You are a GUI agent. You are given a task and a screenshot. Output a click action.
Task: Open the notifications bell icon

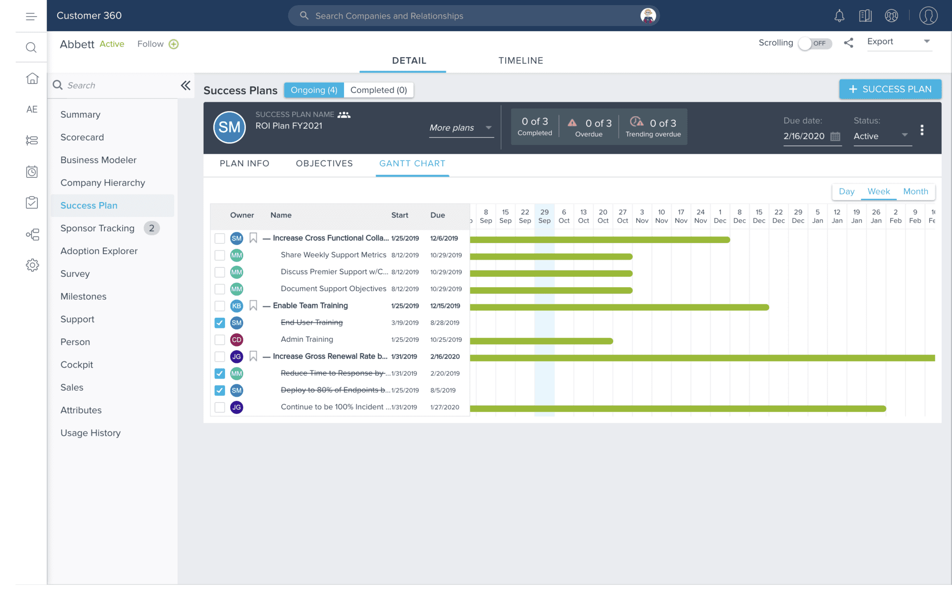(839, 15)
